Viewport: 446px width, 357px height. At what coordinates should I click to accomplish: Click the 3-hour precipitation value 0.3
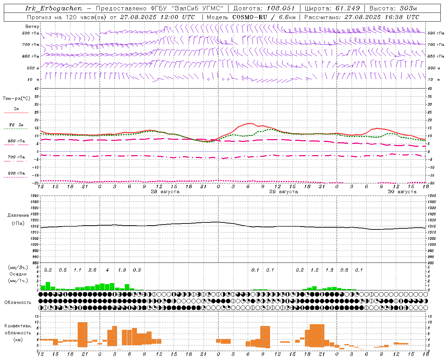click(x=137, y=270)
